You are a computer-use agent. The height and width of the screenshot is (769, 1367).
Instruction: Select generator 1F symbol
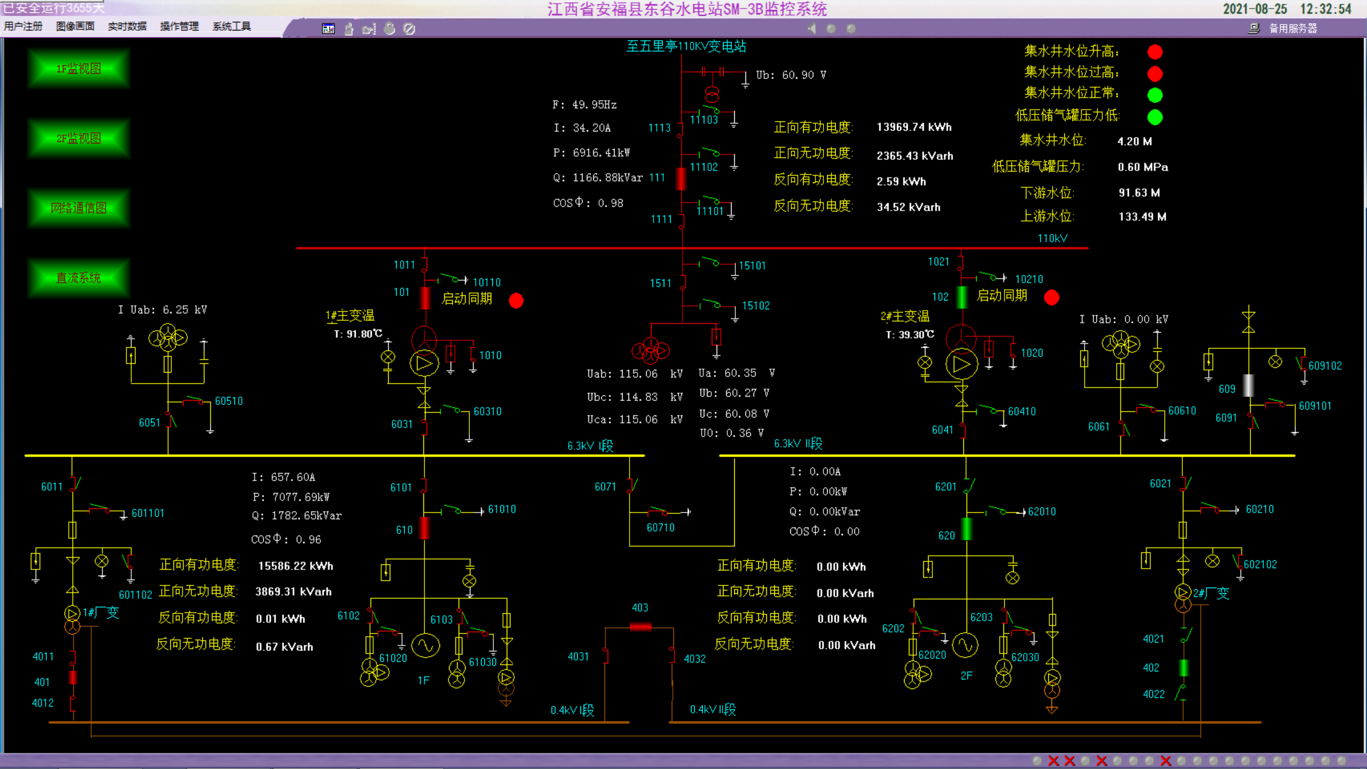[425, 646]
